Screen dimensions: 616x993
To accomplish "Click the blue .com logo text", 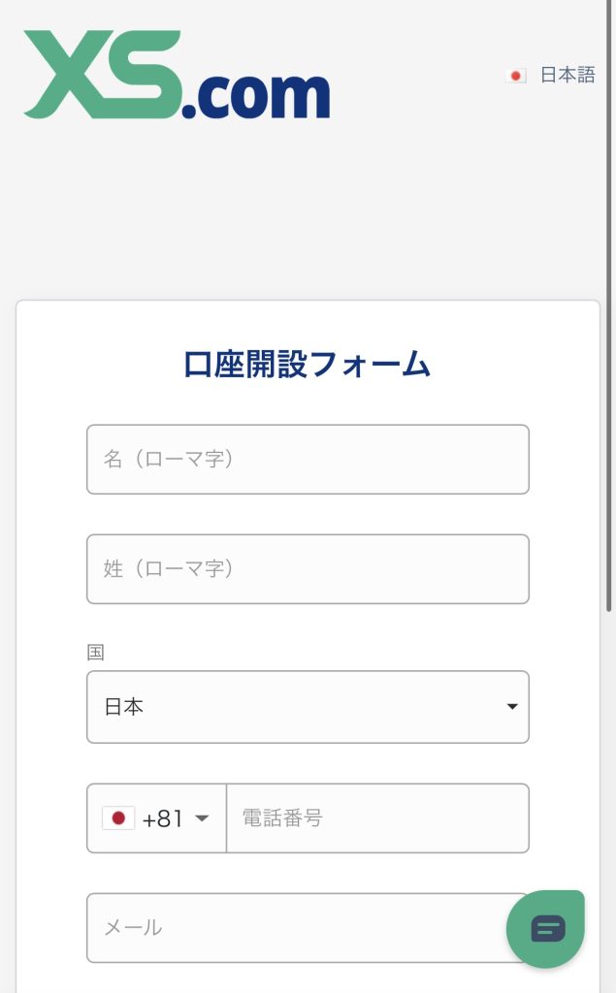I will coord(257,94).
